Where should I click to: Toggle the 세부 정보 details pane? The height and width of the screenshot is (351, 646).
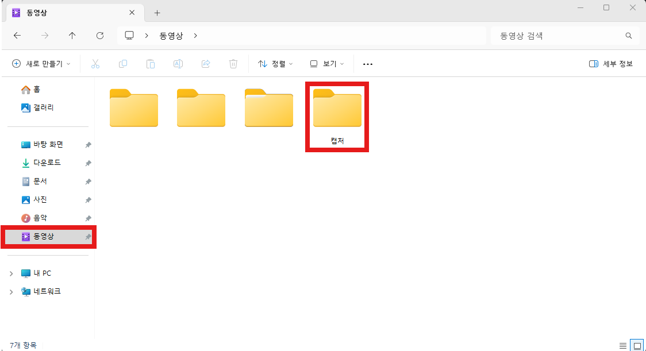click(x=611, y=64)
